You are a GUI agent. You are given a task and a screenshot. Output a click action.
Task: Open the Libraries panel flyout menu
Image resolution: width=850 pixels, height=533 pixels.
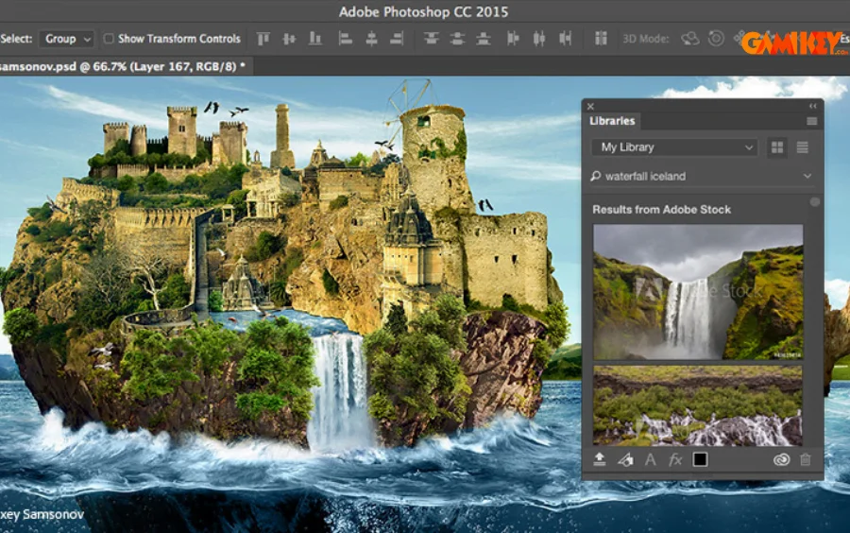(811, 121)
